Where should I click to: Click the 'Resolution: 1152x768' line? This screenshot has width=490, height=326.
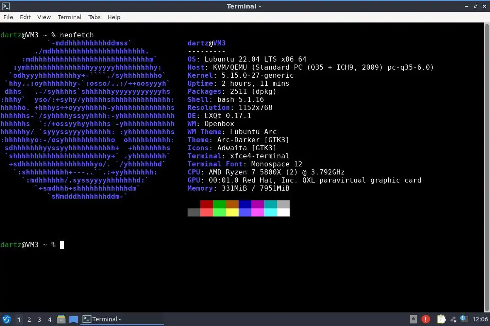point(230,108)
